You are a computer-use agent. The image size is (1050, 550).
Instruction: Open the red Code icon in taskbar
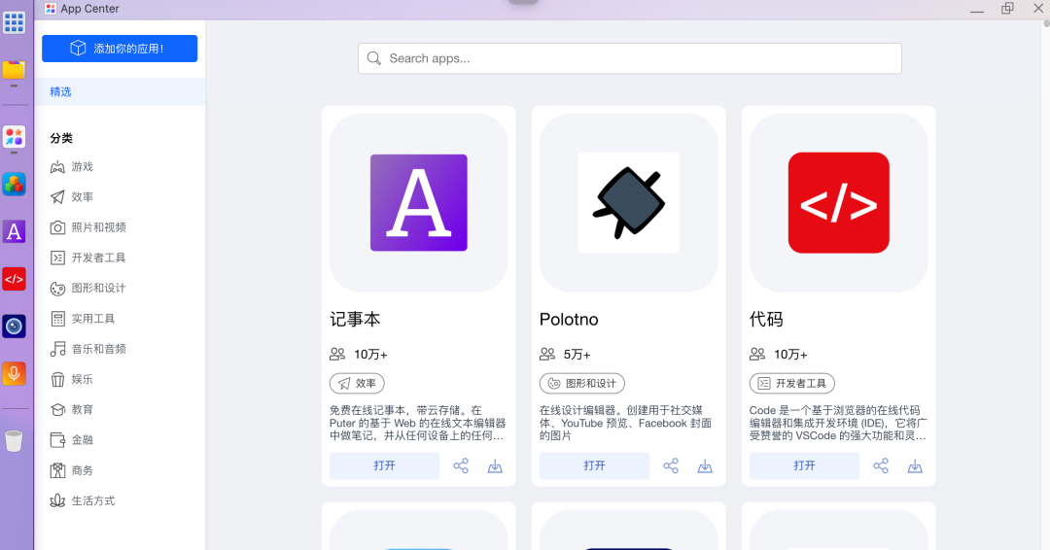click(14, 279)
